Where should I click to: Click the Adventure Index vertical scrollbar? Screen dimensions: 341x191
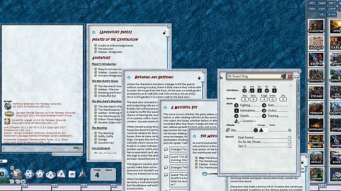[167, 52]
